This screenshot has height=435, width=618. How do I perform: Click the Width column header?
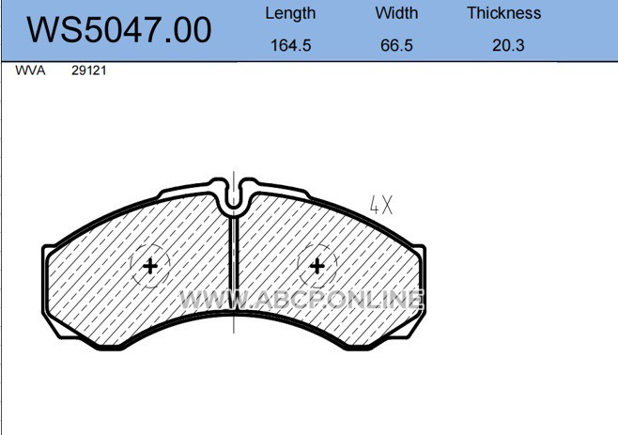tap(396, 13)
